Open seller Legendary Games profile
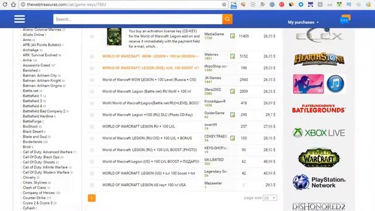The width and height of the screenshot is (375, 211). 215,171
